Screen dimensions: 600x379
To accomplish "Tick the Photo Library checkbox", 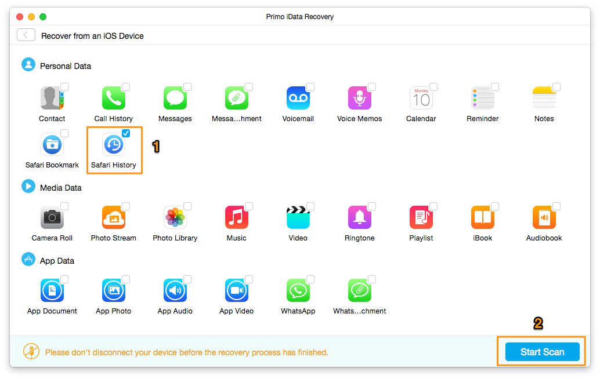I will coord(187,206).
